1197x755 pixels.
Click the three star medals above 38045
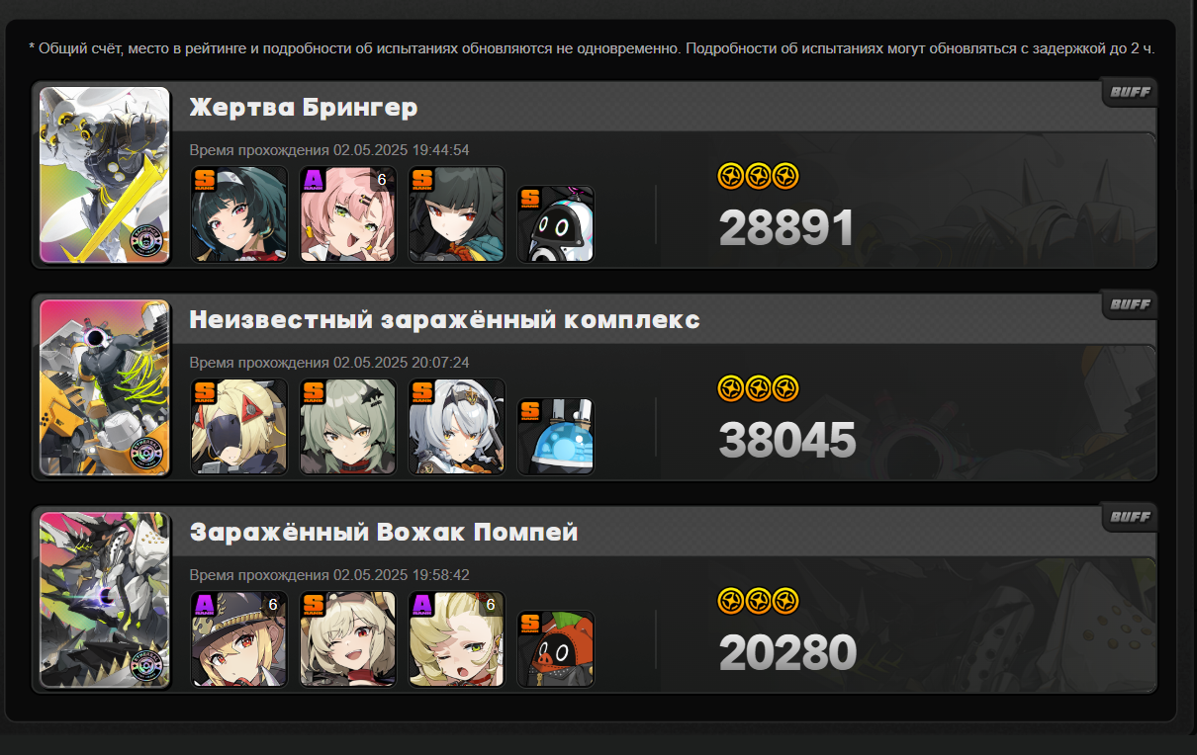coord(758,388)
